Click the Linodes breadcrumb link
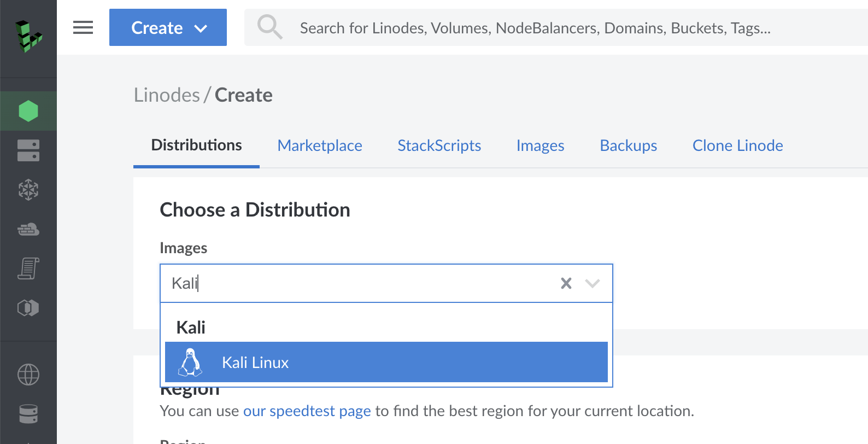This screenshot has width=868, height=444. [167, 95]
